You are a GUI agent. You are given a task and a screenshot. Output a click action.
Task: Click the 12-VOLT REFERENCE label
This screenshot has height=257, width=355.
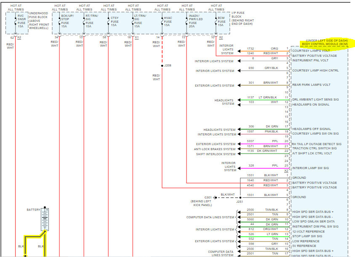(308, 231)
